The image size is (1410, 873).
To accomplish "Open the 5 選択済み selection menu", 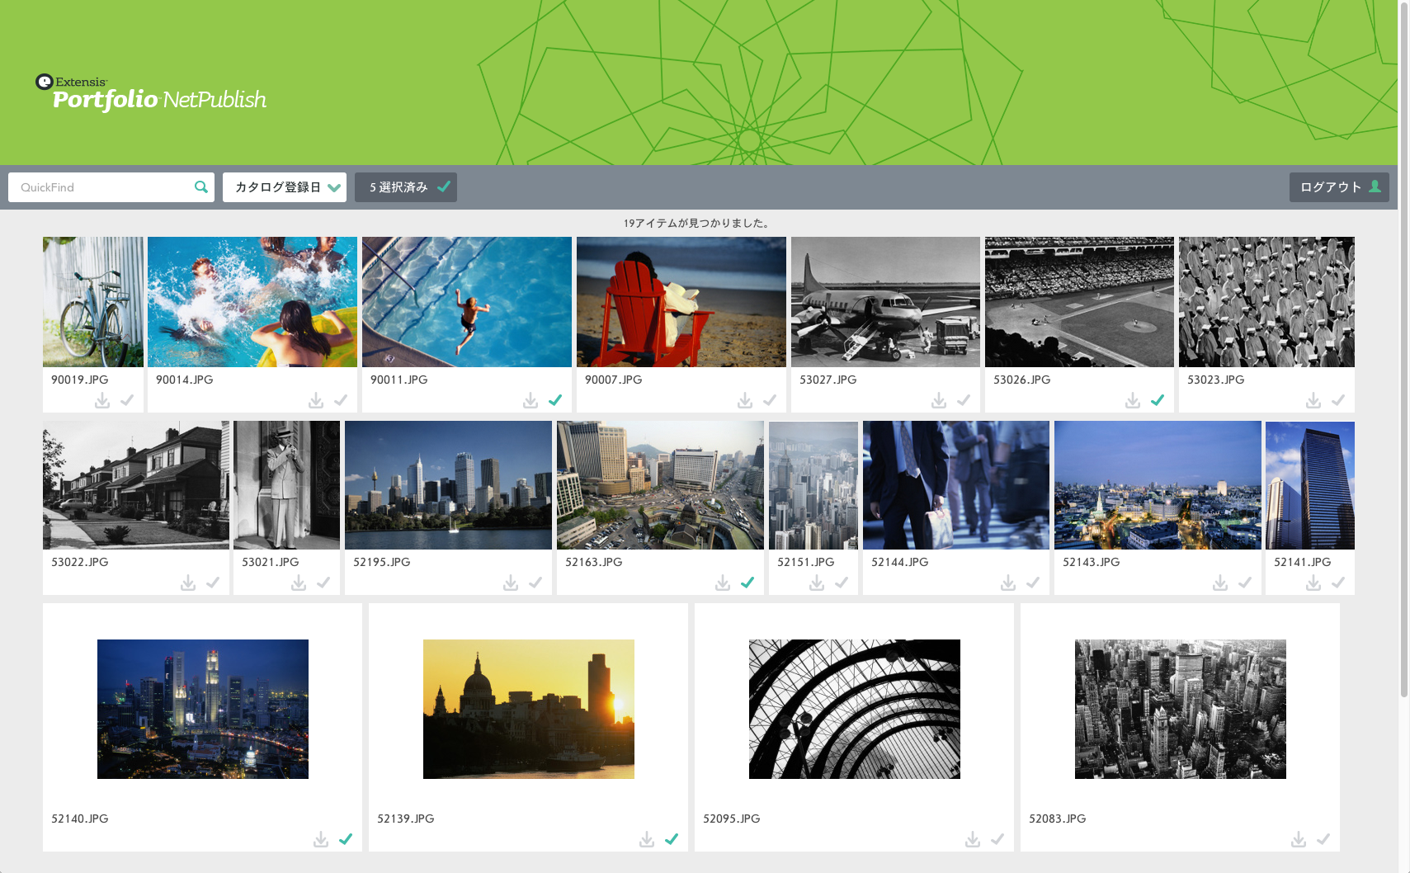I will [406, 187].
